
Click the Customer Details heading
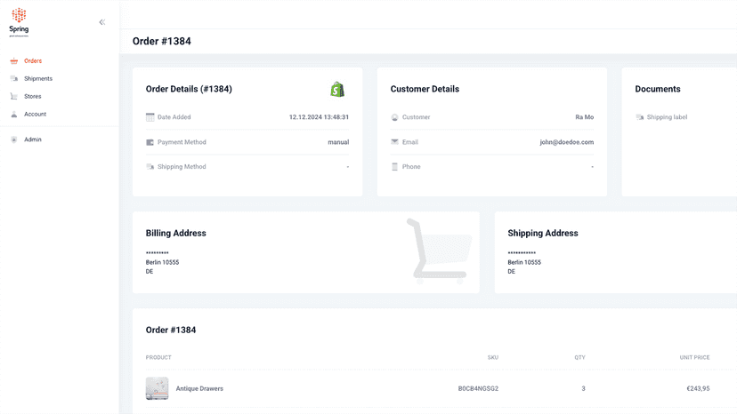point(425,89)
